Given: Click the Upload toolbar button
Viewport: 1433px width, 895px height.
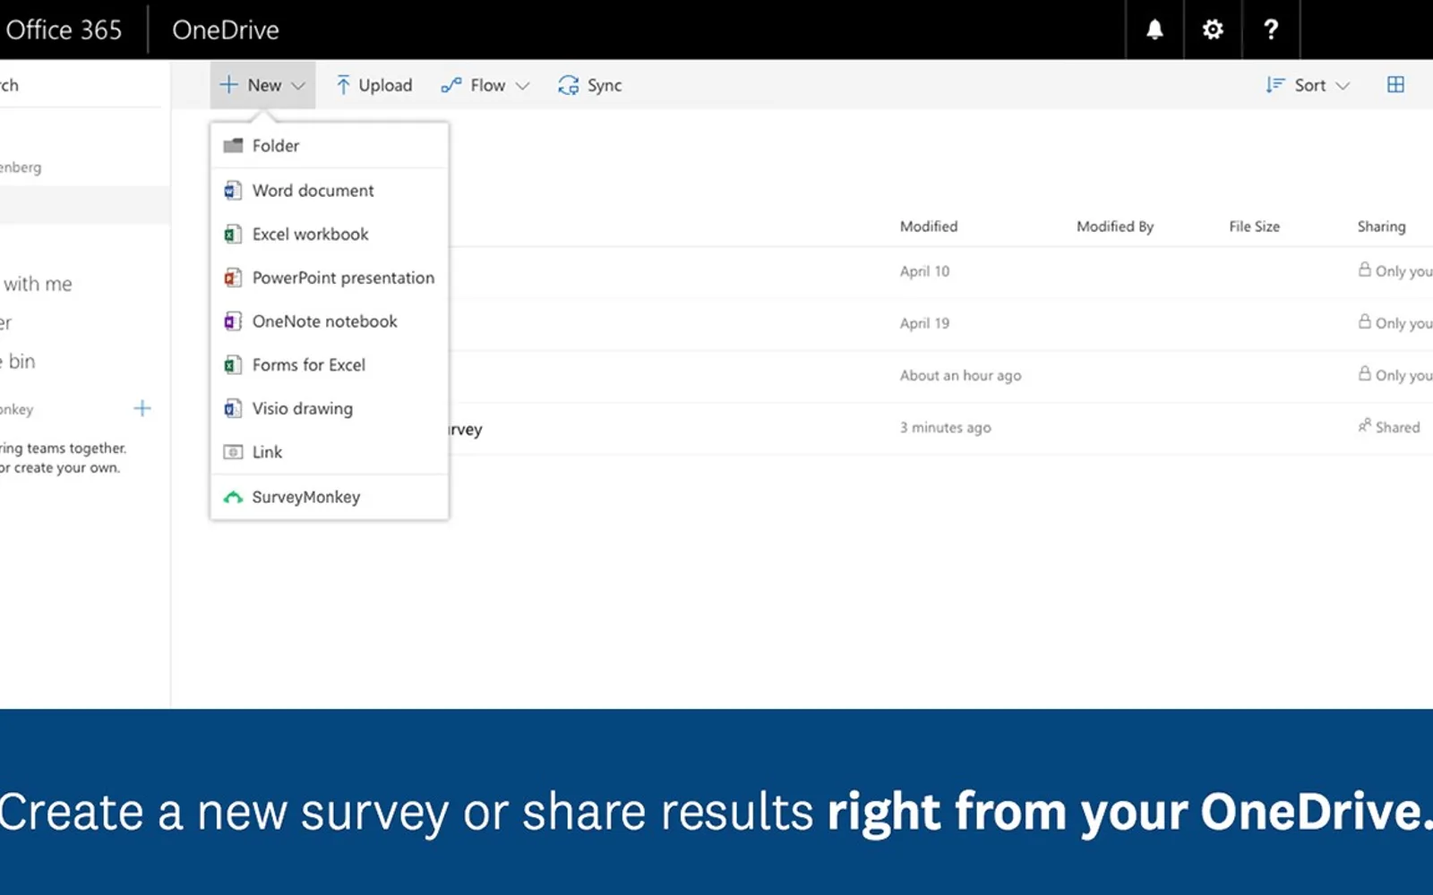Looking at the screenshot, I should pyautogui.click(x=373, y=85).
